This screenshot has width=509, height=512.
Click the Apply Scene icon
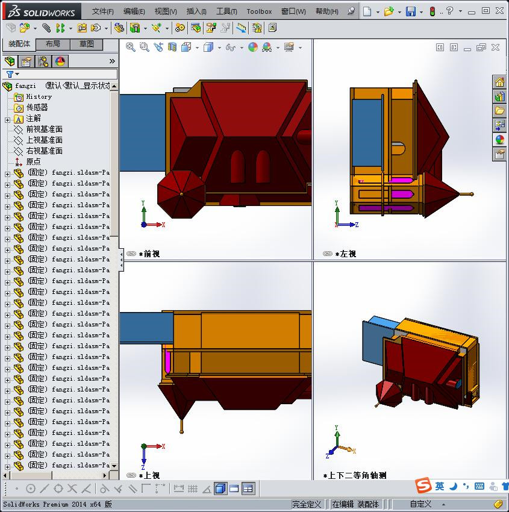[267, 48]
